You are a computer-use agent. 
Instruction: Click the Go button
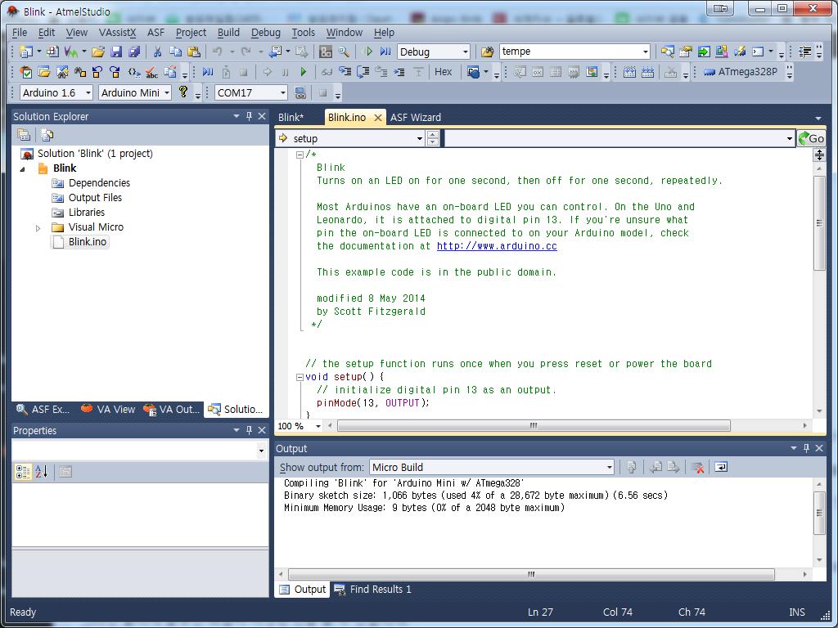pyautogui.click(x=811, y=138)
